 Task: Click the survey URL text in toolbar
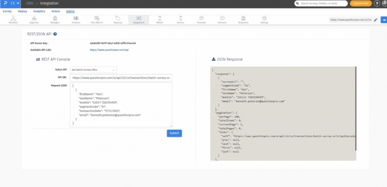click(351, 20)
